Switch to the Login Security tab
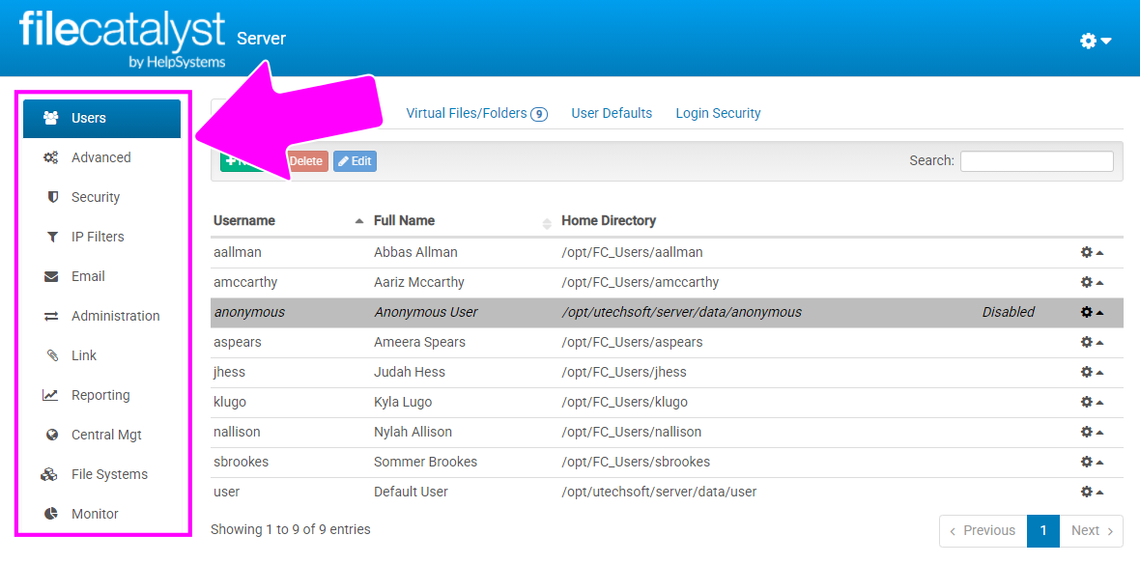 718,113
